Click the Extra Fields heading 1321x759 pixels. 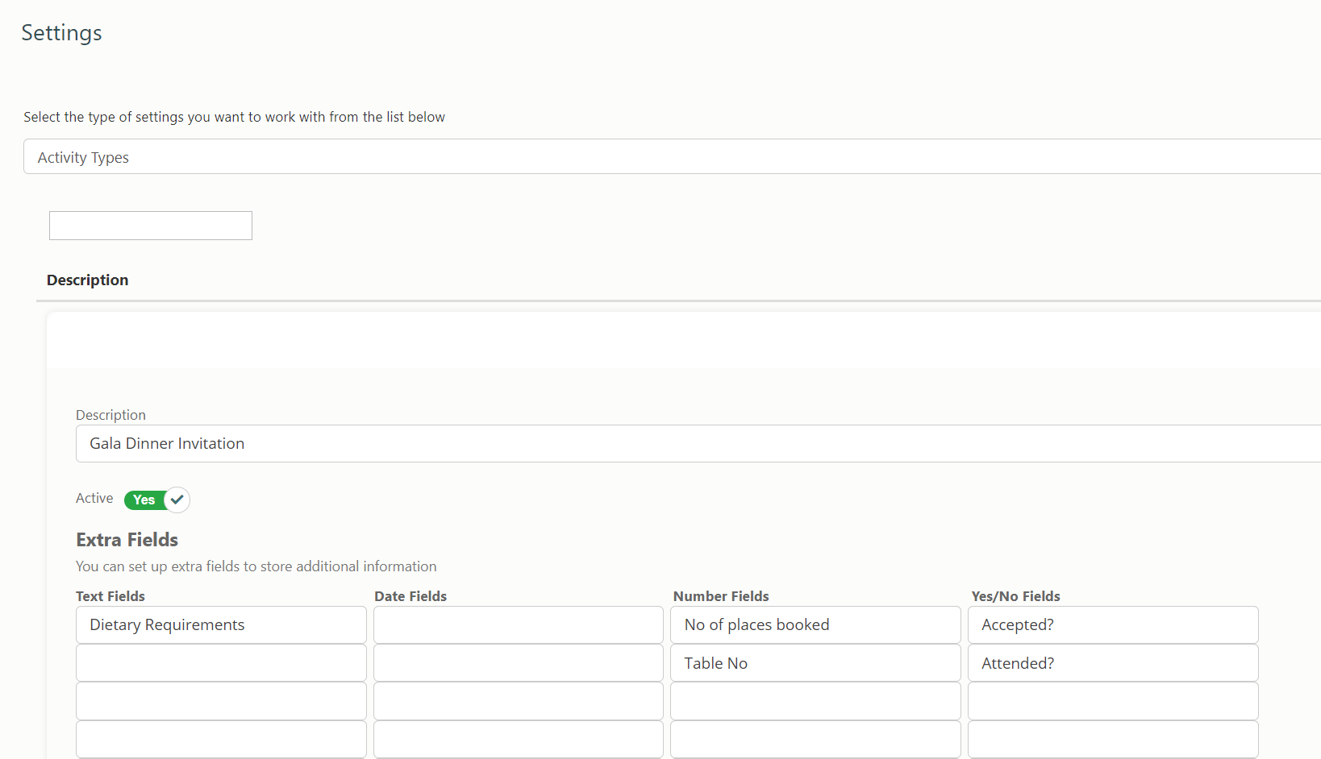tap(127, 540)
